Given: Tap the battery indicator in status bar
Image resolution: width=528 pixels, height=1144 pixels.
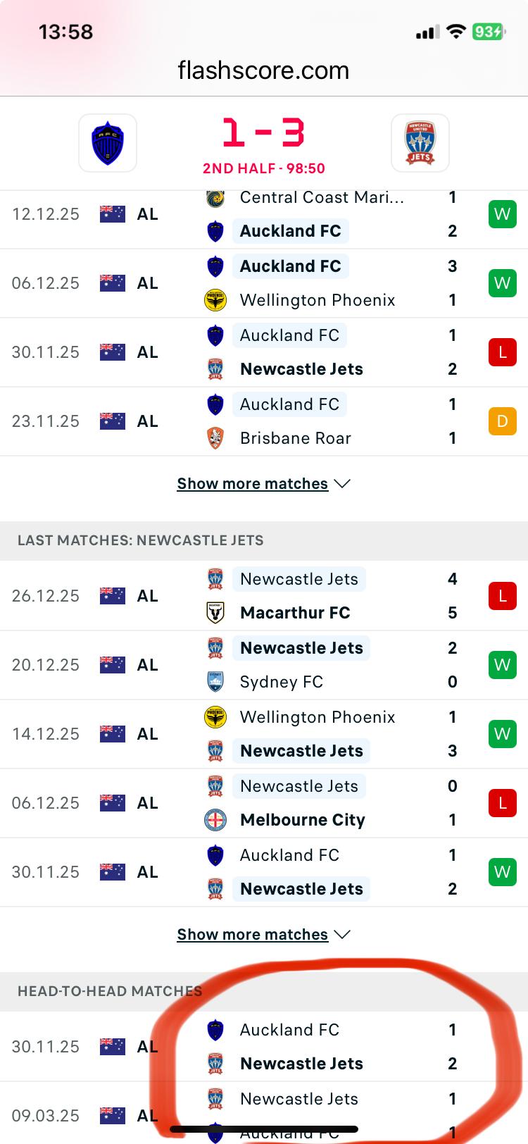Looking at the screenshot, I should tap(489, 32).
